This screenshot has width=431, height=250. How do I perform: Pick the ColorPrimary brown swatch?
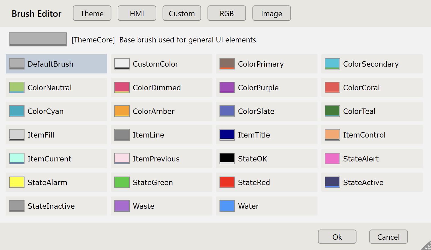[227, 64]
